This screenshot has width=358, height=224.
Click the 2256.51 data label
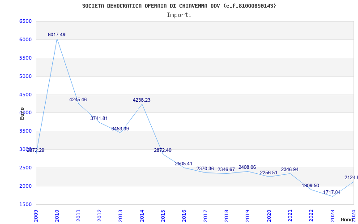[268, 173]
